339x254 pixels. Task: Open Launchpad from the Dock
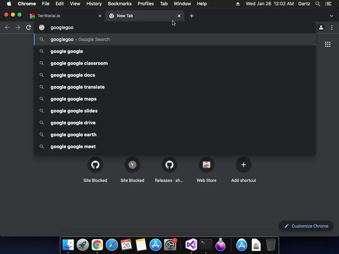pos(82,245)
